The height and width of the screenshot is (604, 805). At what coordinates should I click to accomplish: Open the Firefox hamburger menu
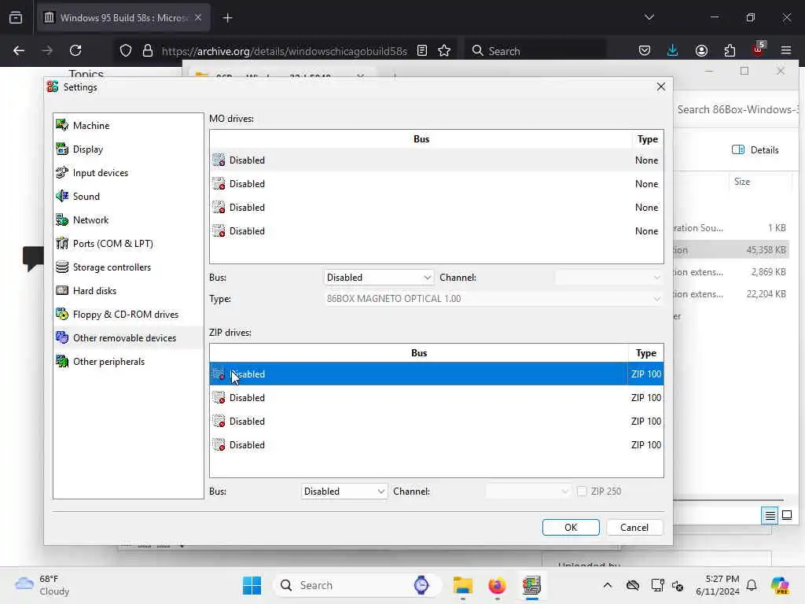tap(786, 50)
